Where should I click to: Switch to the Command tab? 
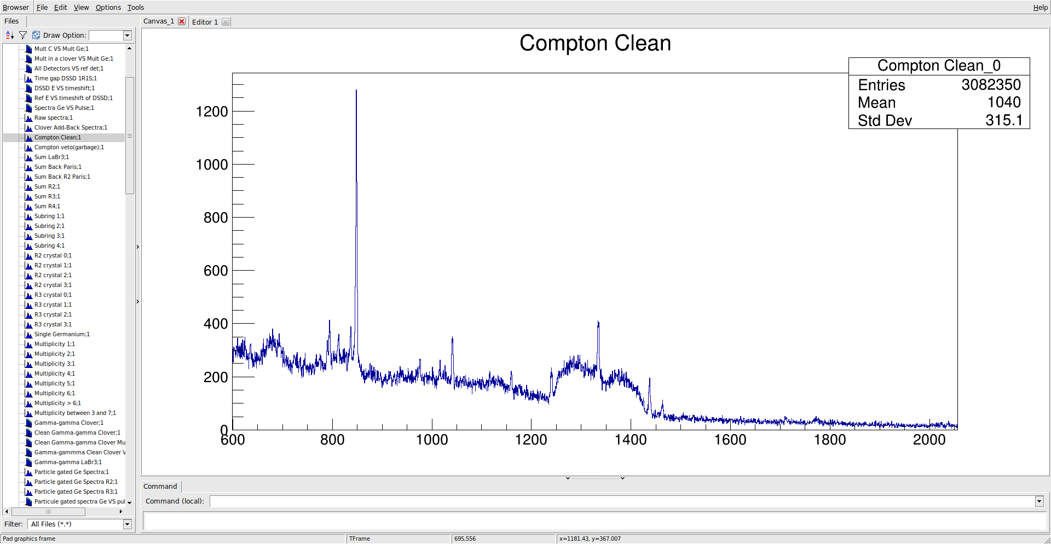159,486
